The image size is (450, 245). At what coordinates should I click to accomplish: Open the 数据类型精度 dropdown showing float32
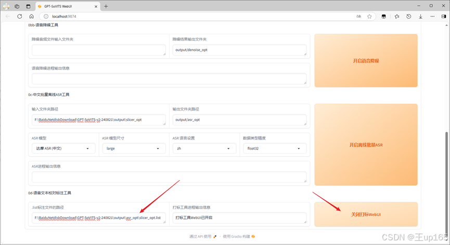point(275,148)
